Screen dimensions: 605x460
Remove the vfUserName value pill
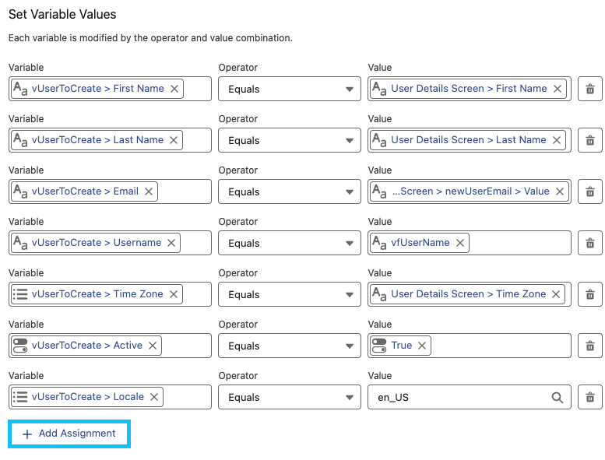coord(460,243)
